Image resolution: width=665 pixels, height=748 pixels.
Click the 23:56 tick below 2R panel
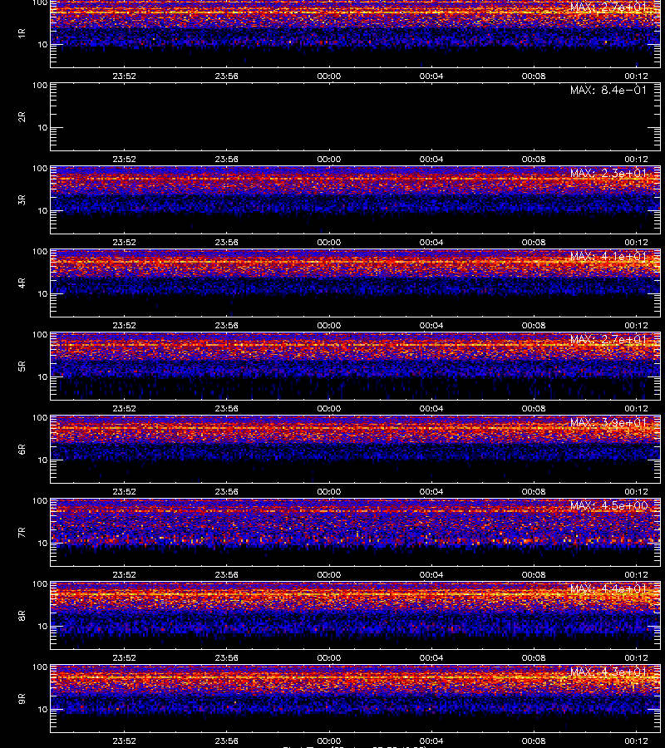[227, 159]
